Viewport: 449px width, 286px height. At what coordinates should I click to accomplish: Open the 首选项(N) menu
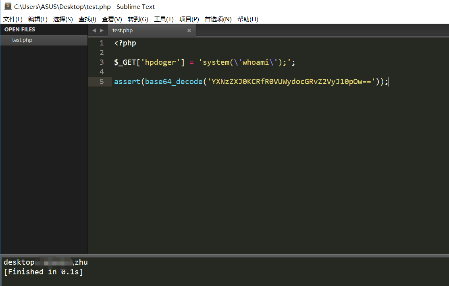tap(218, 19)
